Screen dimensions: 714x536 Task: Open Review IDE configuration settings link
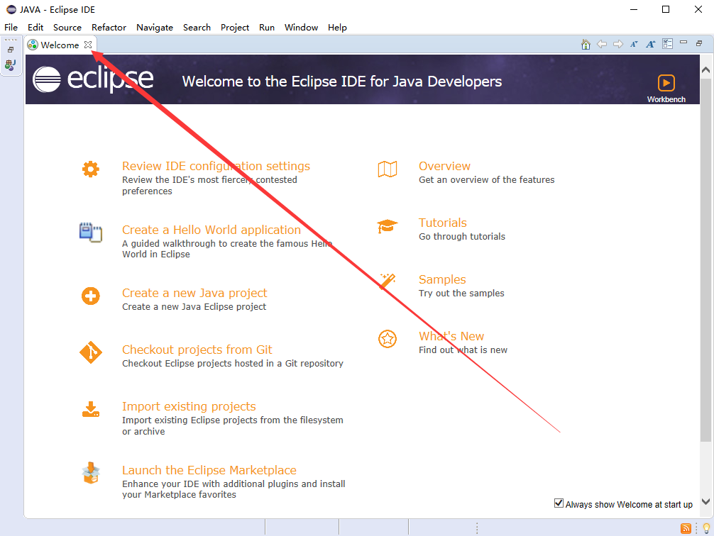pyautogui.click(x=216, y=166)
